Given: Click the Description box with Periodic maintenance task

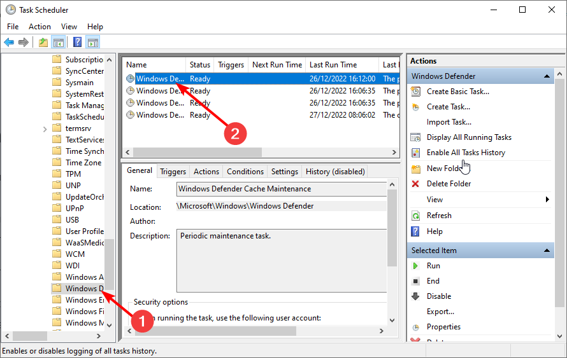Looking at the screenshot, I should click(x=282, y=261).
